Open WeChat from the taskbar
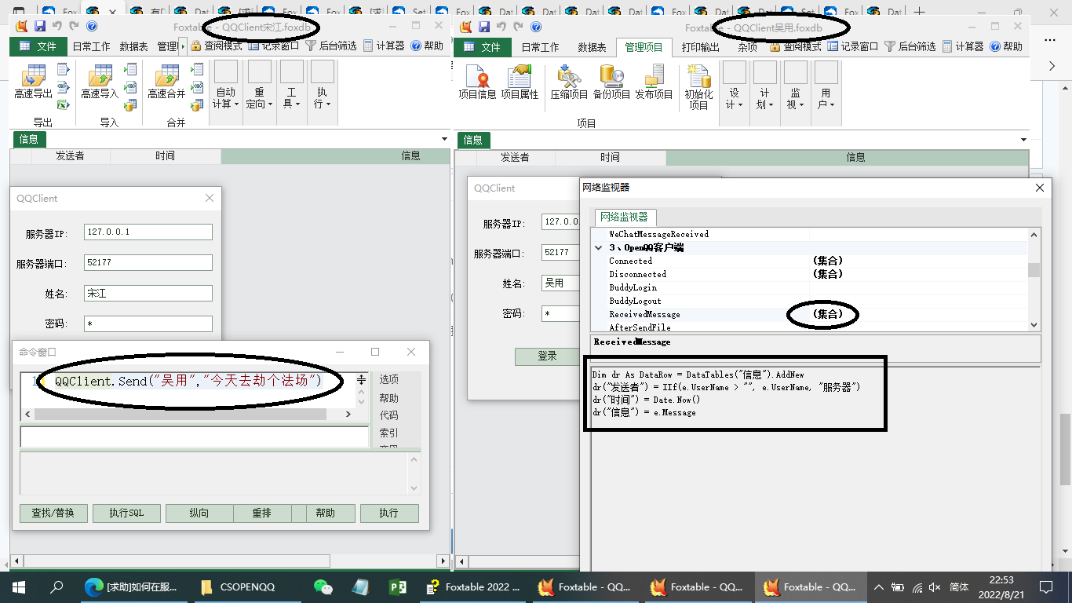This screenshot has width=1072, height=603. click(323, 587)
